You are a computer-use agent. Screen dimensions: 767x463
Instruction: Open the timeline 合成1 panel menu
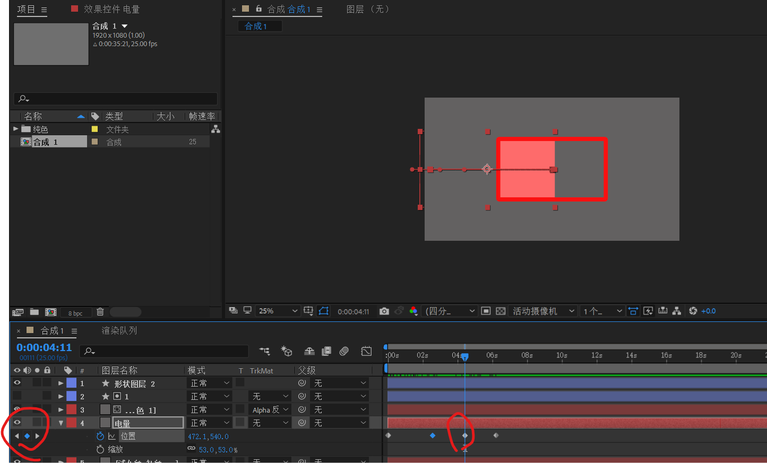[74, 331]
